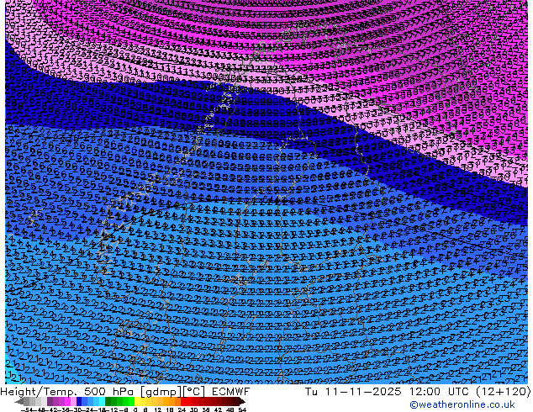Click the grey left arrow end of legend

(x=19, y=401)
